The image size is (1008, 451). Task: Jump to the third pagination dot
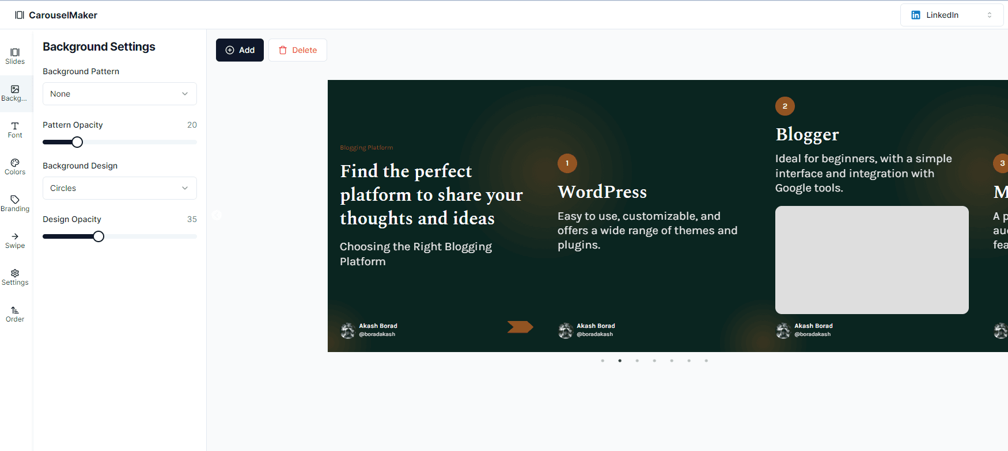point(637,361)
